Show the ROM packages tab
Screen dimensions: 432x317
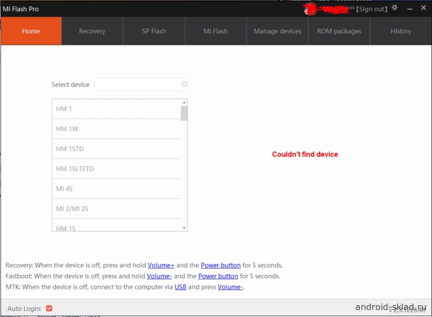[339, 31]
